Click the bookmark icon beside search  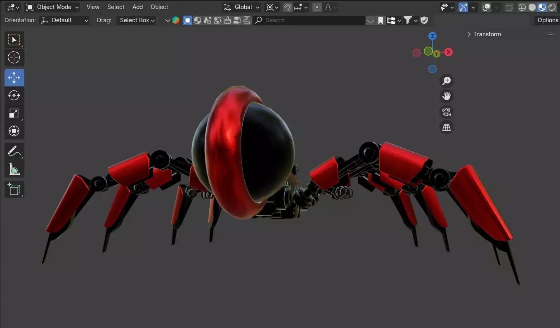tap(380, 20)
